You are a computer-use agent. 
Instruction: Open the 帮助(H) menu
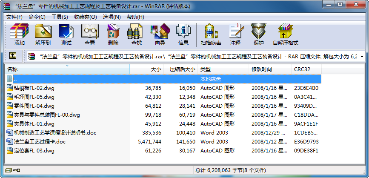coord(135,17)
